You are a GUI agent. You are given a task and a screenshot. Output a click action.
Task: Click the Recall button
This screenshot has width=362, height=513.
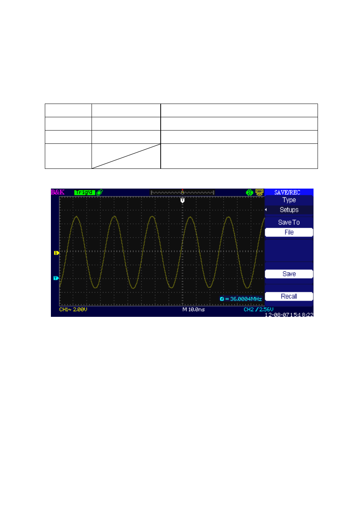coord(289,296)
